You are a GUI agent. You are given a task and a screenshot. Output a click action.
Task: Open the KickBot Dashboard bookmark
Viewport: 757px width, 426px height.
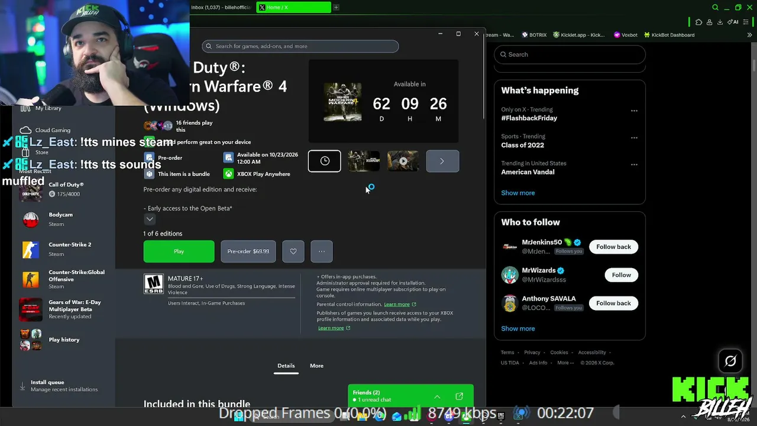[669, 35]
